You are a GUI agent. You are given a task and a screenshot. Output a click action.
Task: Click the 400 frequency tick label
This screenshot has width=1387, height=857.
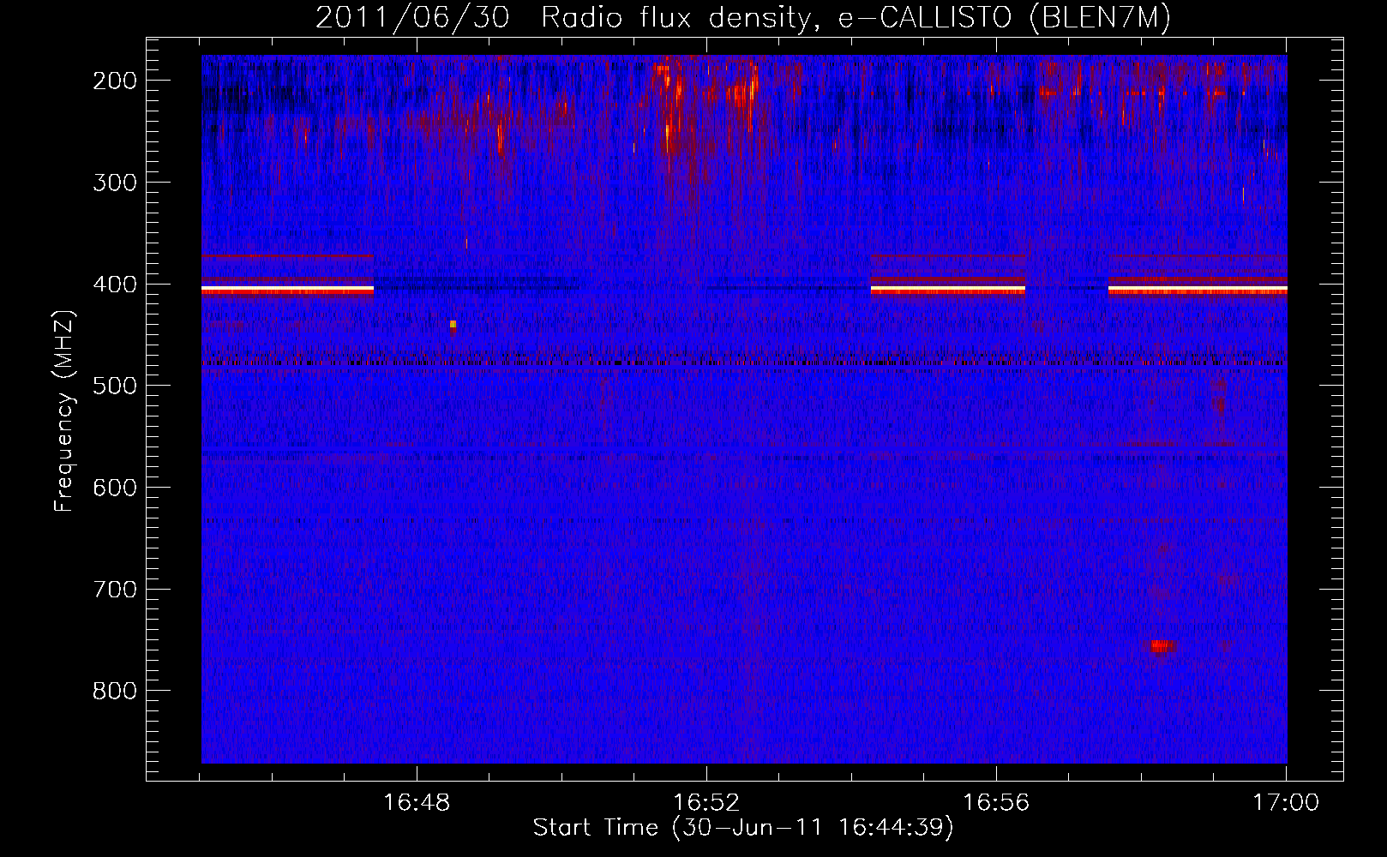tap(115, 285)
